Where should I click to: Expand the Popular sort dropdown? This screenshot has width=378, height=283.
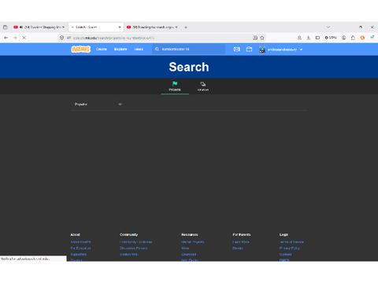point(98,105)
